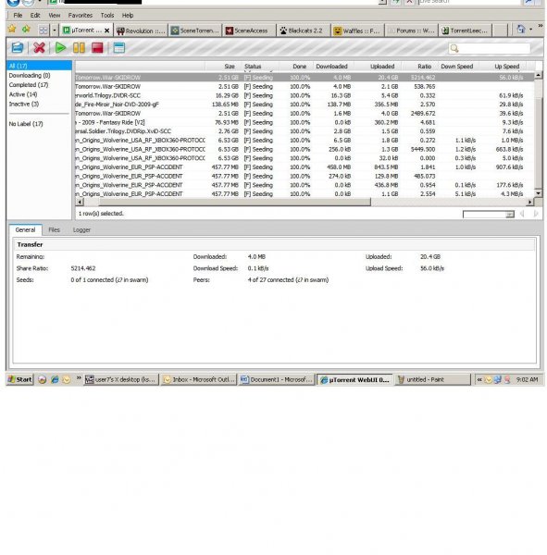Switch to the Waffles browser tab
Image resolution: width=547 pixels, height=555 pixels.
click(358, 31)
